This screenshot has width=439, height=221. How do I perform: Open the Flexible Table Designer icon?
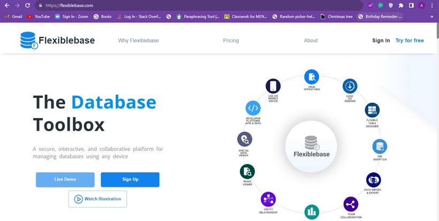point(372,110)
